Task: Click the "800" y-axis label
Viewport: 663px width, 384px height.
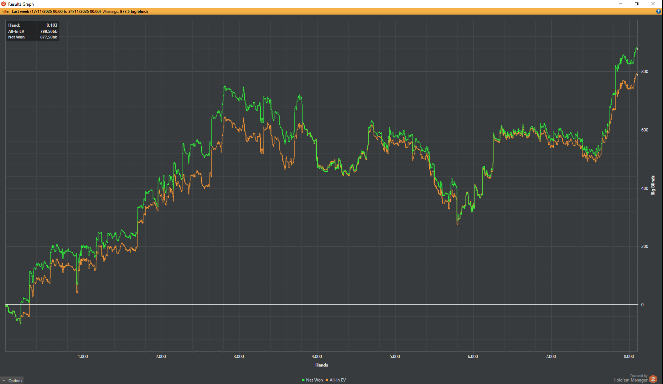Action: coord(644,72)
